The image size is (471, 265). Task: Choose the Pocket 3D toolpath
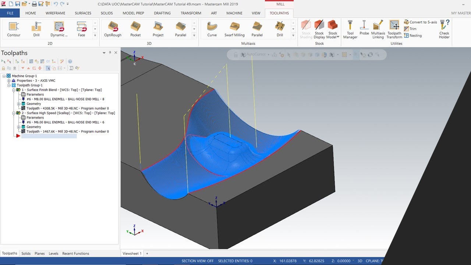(x=135, y=29)
